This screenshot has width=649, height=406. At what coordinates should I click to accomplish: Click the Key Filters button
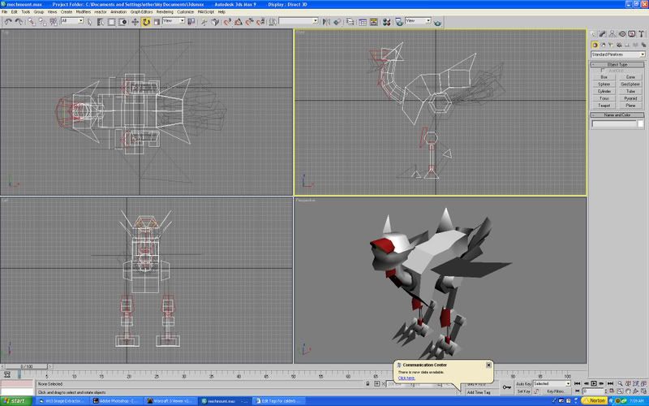pos(556,391)
